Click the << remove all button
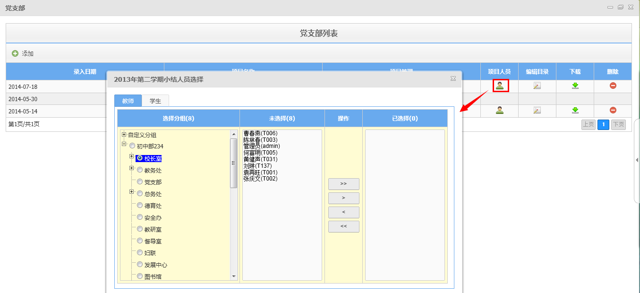Screen dimensions: 640x293 (343, 226)
